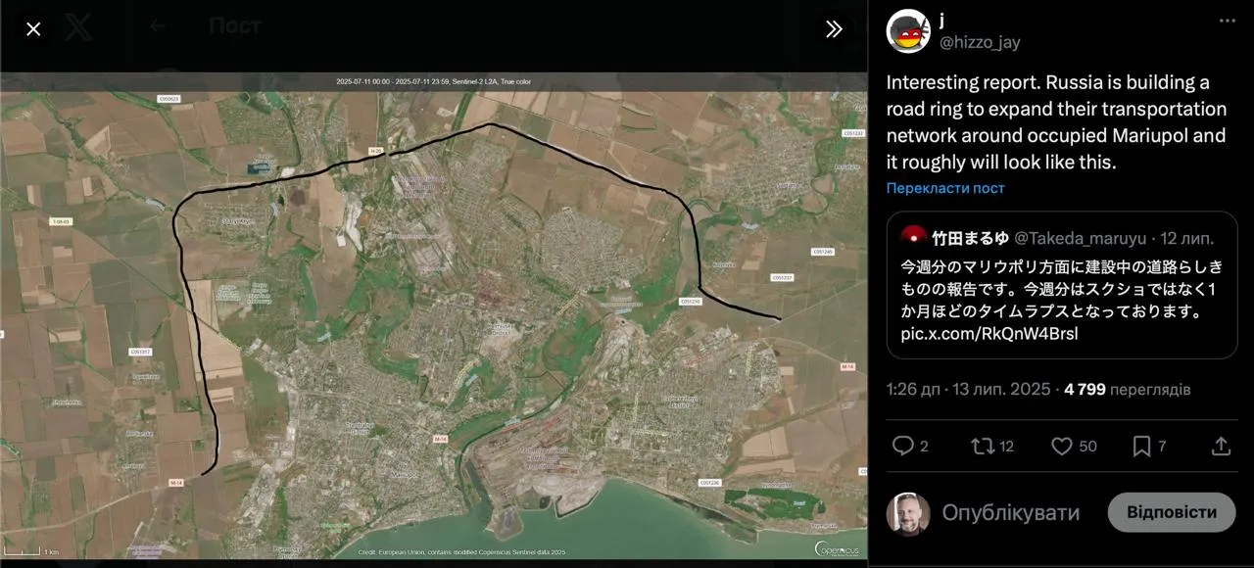
Task: Open the three-dot more options menu
Action: click(x=1227, y=21)
